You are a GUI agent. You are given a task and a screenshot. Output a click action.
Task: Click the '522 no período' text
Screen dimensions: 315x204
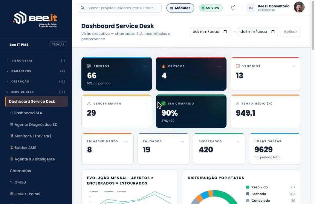99,83
